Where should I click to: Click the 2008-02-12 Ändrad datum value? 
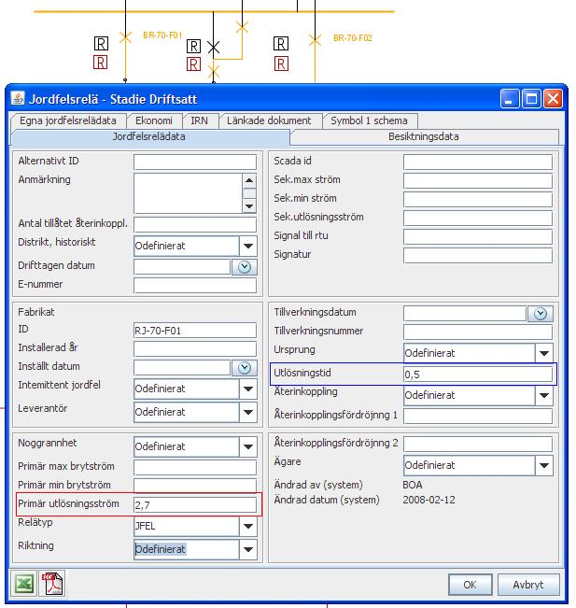(x=429, y=500)
